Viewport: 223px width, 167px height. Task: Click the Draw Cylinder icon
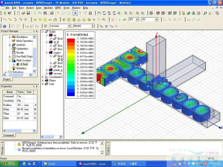pyautogui.click(x=69, y=20)
